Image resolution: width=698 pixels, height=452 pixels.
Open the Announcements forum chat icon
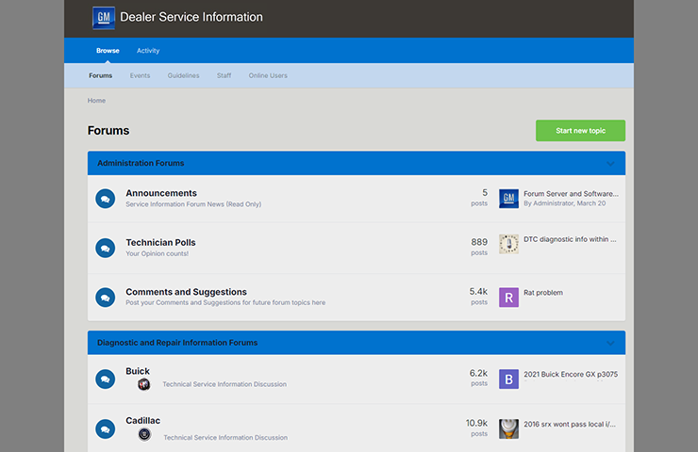coord(106,199)
